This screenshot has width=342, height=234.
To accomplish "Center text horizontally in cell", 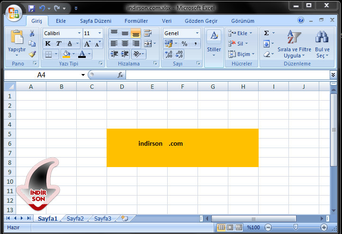I will (x=125, y=44).
